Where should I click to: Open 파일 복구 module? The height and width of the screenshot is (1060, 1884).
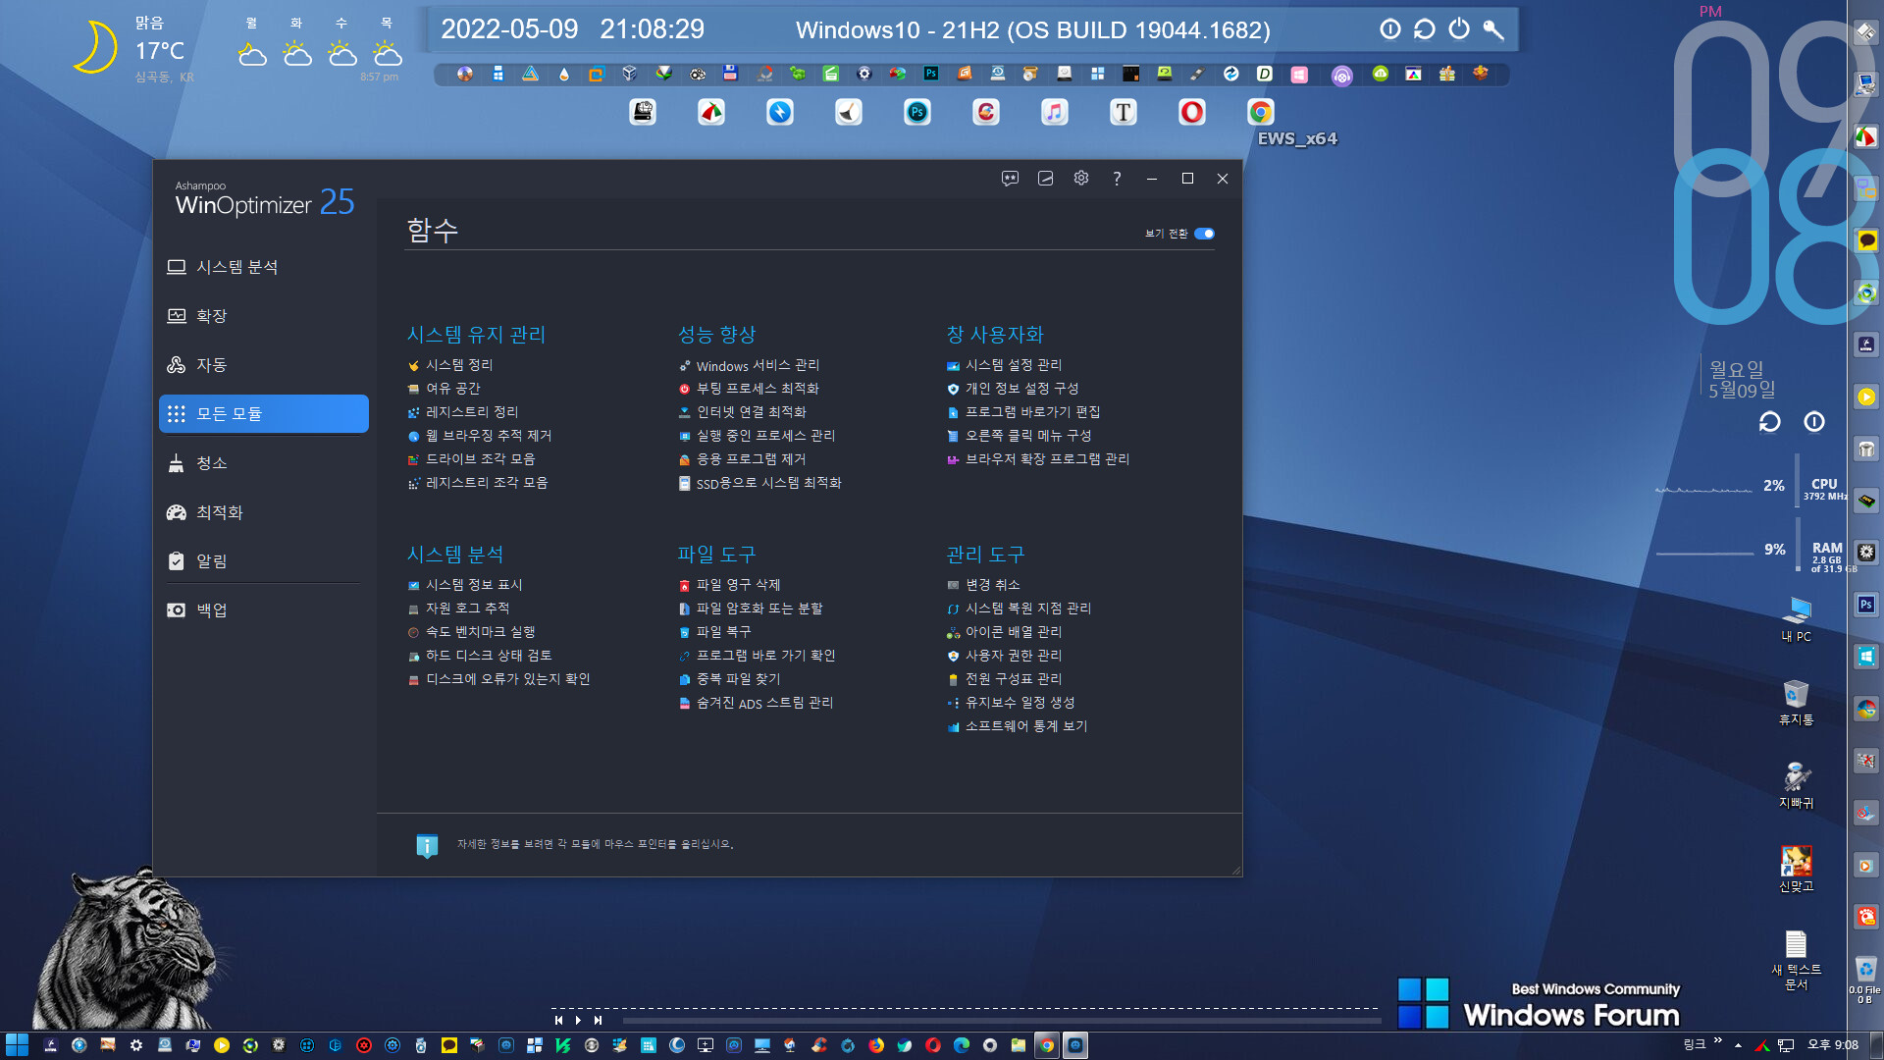(714, 632)
